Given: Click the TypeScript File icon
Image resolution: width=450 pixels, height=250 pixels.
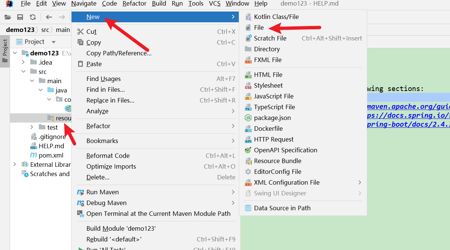Looking at the screenshot, I should 248,107.
